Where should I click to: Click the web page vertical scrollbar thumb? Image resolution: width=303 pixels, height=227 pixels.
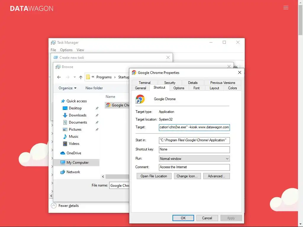[x=301, y=20]
